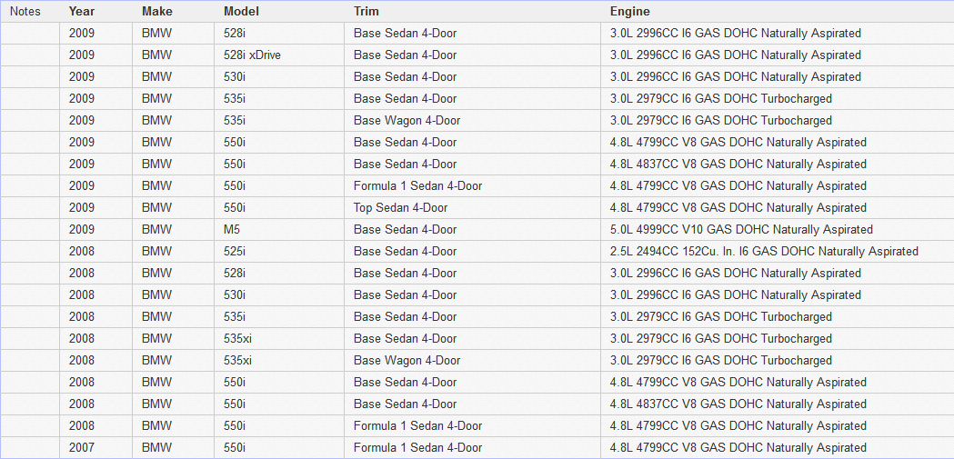Select the engine cell in the 2007 row
Image resolution: width=954 pixels, height=459 pixels.
(x=738, y=447)
